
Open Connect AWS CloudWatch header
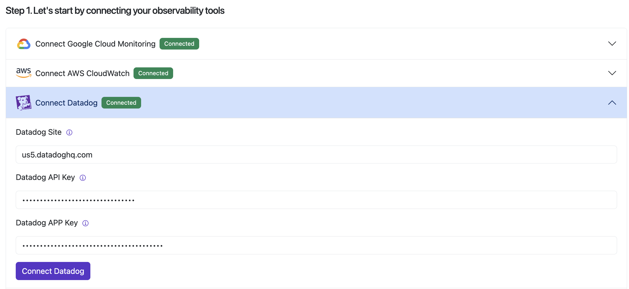click(x=82, y=73)
